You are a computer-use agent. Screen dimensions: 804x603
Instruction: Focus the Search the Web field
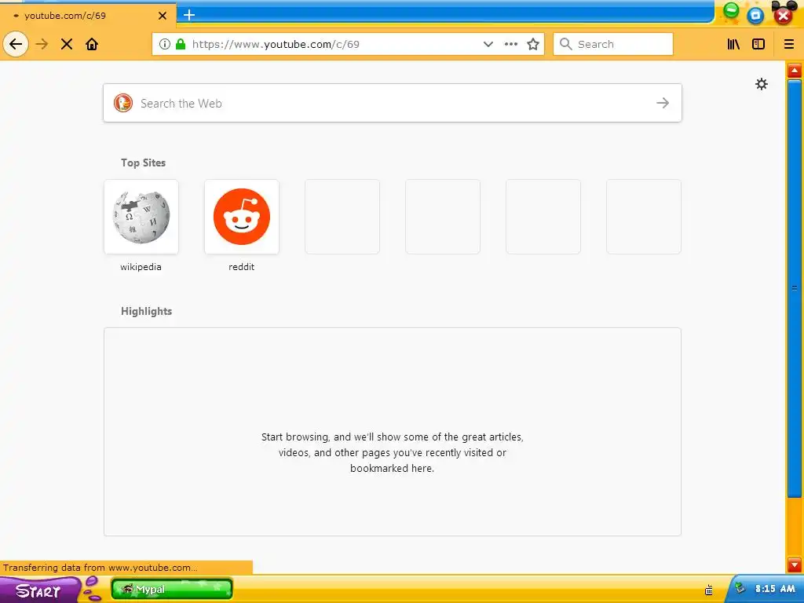393,103
